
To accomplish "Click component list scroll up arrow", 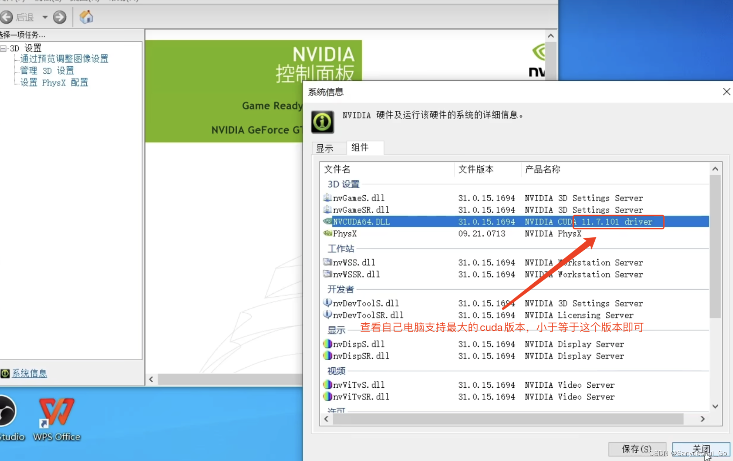I will (715, 169).
